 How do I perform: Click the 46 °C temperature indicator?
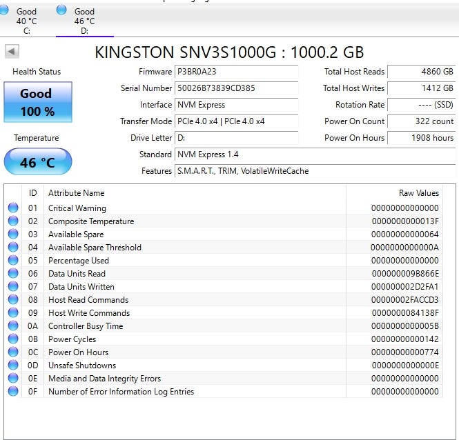click(x=37, y=162)
